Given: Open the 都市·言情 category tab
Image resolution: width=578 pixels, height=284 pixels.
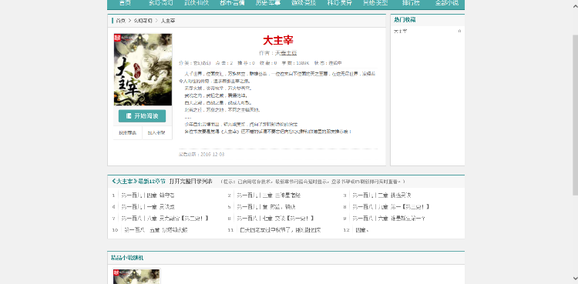Looking at the screenshot, I should 232,3.
